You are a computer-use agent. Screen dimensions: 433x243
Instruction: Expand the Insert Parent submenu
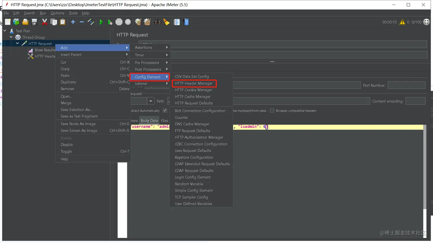pyautogui.click(x=93, y=55)
